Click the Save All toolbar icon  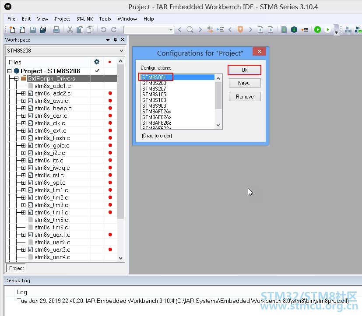click(x=43, y=30)
